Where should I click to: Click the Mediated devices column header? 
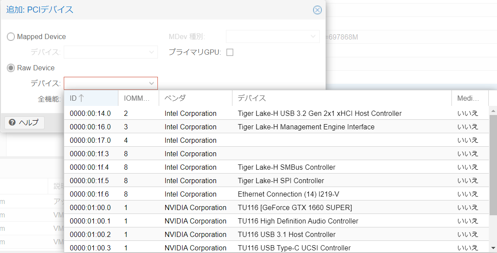pyautogui.click(x=469, y=99)
